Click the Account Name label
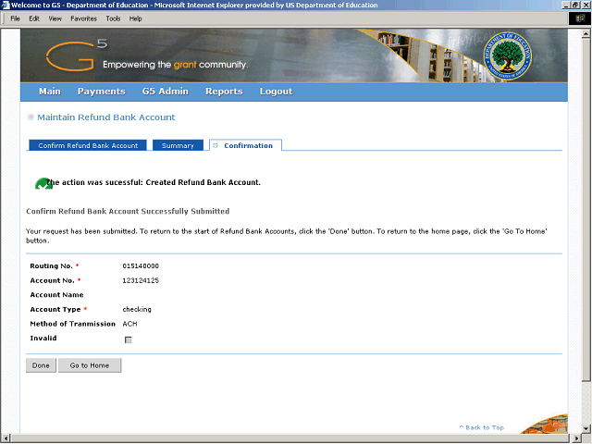The width and height of the screenshot is (592, 444). (x=57, y=295)
